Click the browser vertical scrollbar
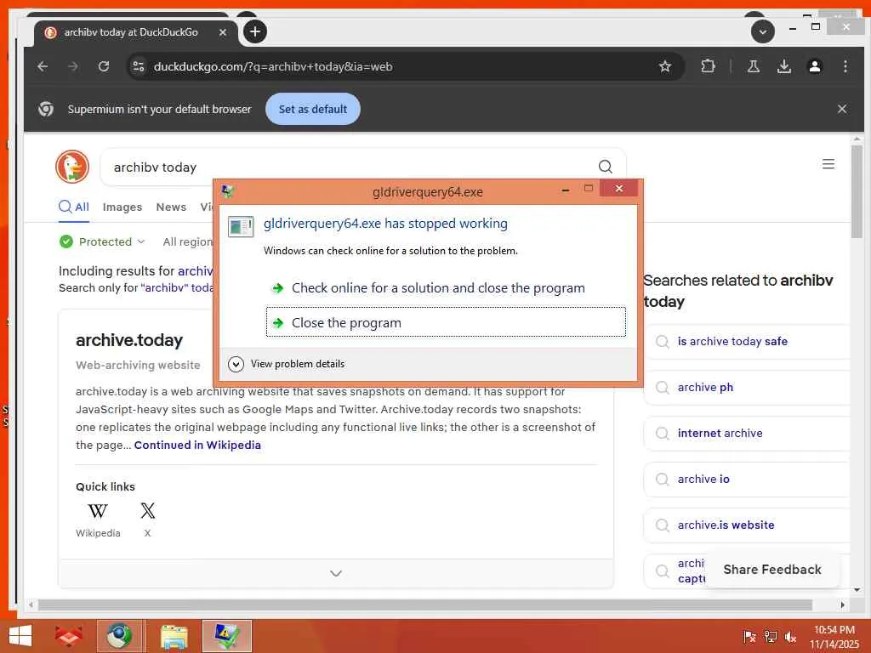Viewport: 871px width, 653px height. 857,191
